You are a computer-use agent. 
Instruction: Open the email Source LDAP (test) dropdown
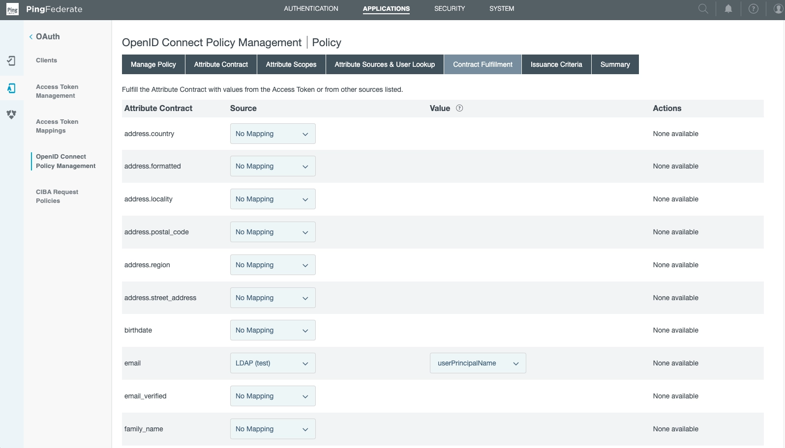272,364
